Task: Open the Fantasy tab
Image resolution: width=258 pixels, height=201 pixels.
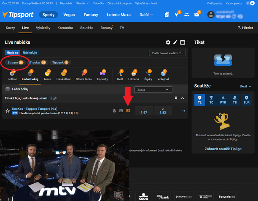Action: pyautogui.click(x=91, y=15)
